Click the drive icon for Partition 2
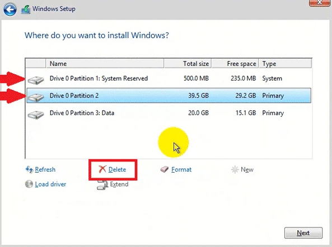Screen dimensions: 332x247 (36, 97)
